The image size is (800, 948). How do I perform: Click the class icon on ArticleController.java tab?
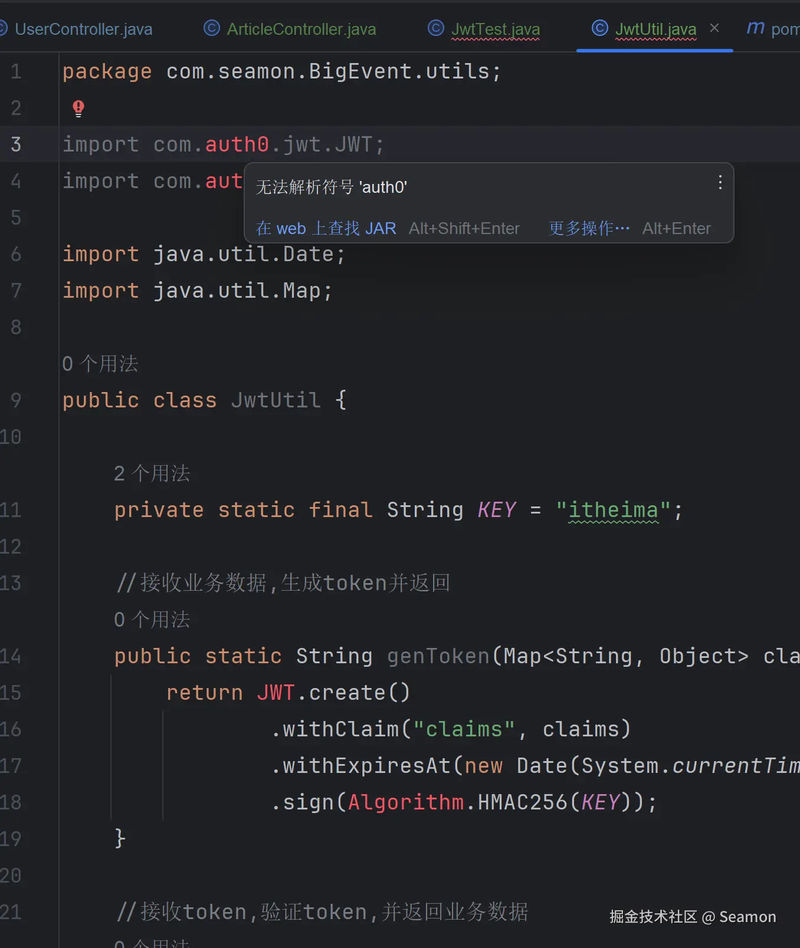212,28
